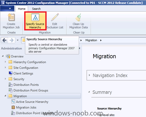Click the Clean Up Migration Data broom icon
The width and height of the screenshot is (146, 117).
(78, 17)
